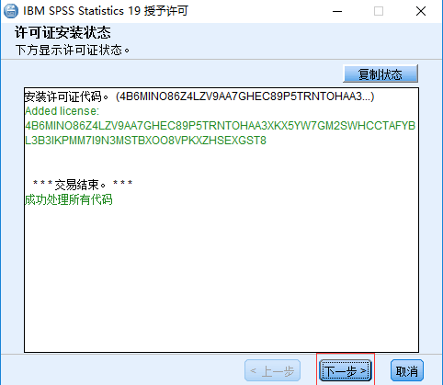Proceed with the 下一步 > button
Screen dimensions: 443x385
coord(346,371)
